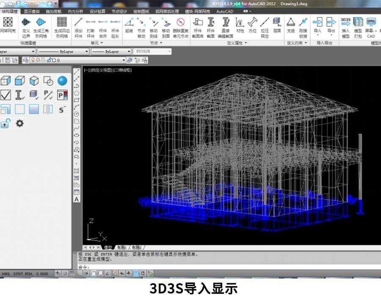Open the linetype ByLayer dropdown
381x298 pixels.
point(86,52)
